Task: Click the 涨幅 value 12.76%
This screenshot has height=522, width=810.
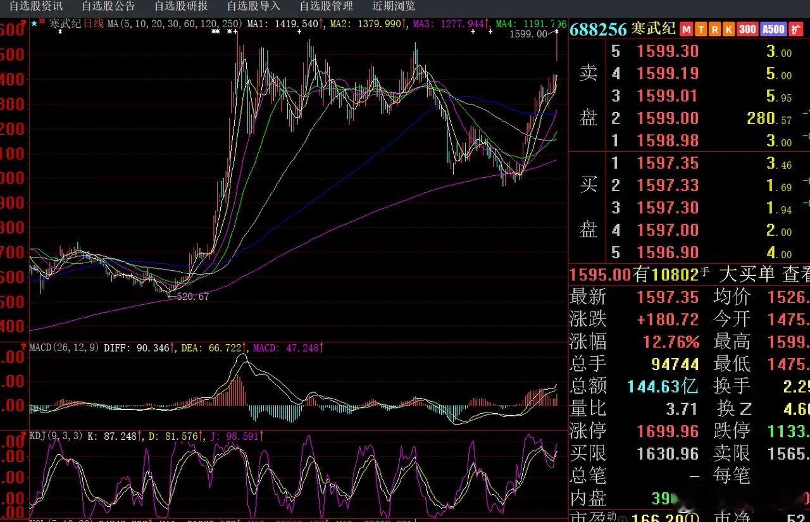Action: coord(671,342)
